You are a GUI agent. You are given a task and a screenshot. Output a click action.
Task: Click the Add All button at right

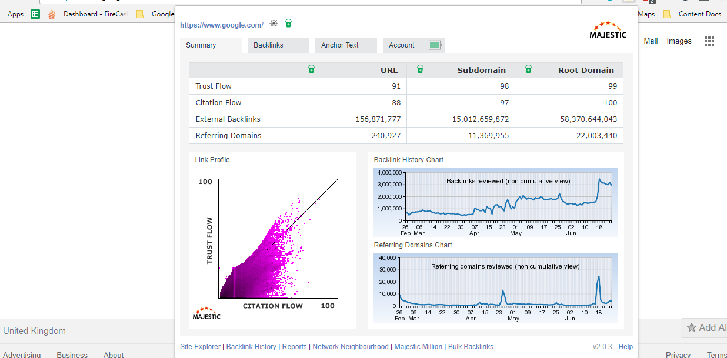pyautogui.click(x=704, y=328)
